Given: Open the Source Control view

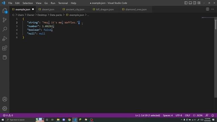Looking at the screenshot, I should (4, 20).
